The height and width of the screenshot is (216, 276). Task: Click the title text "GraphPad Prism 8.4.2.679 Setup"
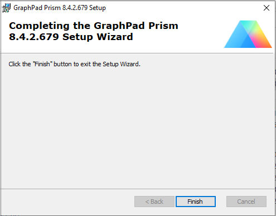pos(60,8)
